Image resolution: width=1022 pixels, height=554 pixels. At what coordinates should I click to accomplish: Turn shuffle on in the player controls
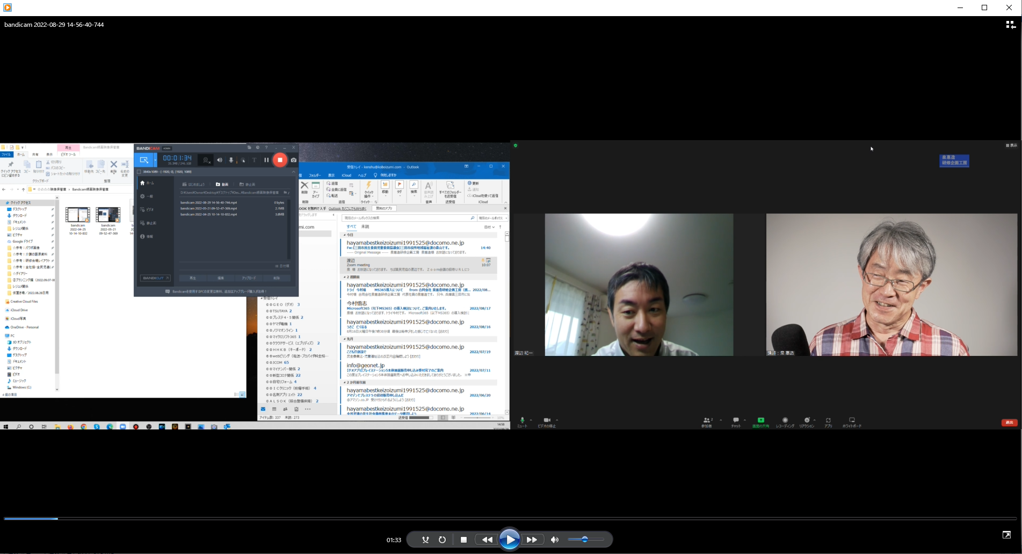click(425, 540)
